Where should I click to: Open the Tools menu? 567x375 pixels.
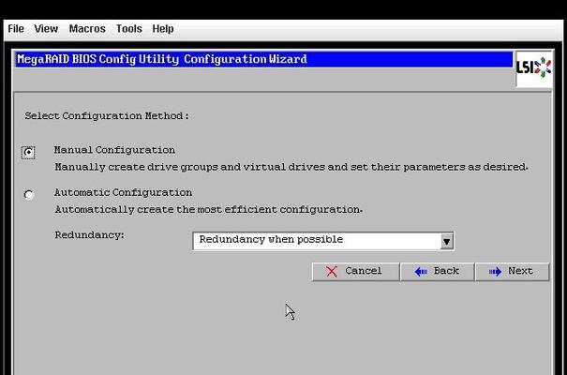click(128, 28)
